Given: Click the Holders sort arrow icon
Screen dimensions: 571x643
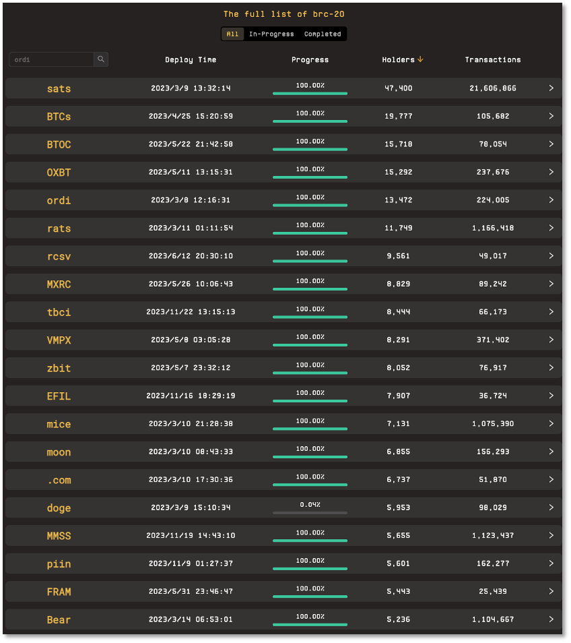Looking at the screenshot, I should [420, 59].
